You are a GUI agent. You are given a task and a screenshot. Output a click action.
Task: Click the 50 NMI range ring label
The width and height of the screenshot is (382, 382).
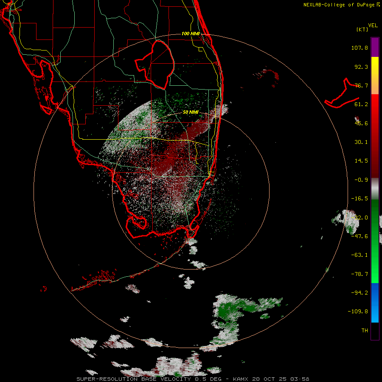point(191,112)
